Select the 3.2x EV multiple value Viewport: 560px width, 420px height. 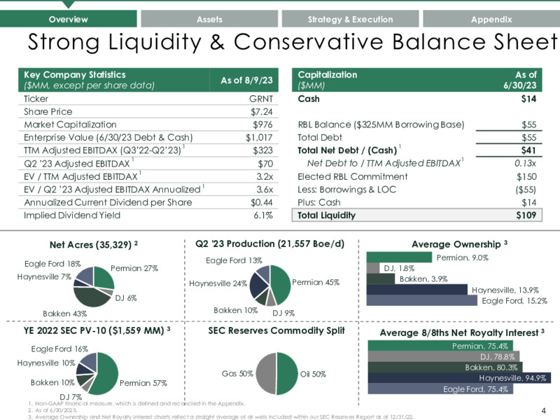[x=265, y=176]
